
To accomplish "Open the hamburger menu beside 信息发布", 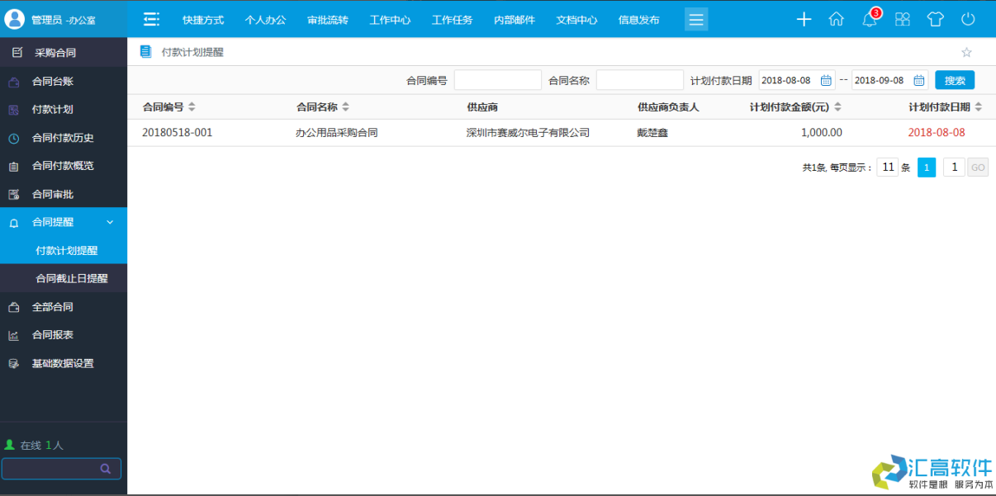I will pyautogui.click(x=696, y=19).
